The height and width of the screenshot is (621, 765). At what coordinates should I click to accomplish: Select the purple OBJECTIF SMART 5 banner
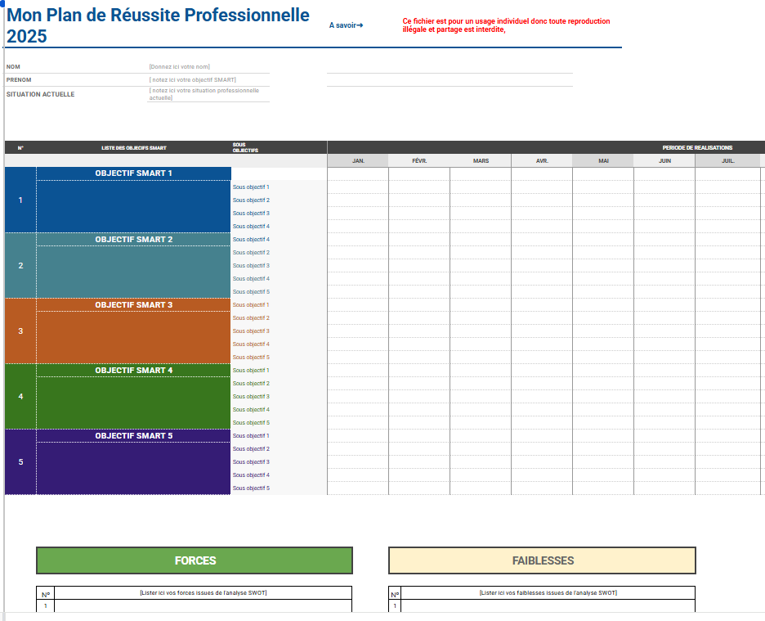click(133, 434)
